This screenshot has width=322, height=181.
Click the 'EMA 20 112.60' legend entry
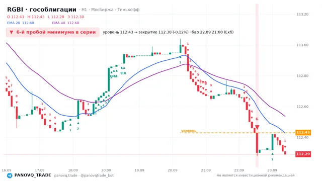(x=21, y=23)
